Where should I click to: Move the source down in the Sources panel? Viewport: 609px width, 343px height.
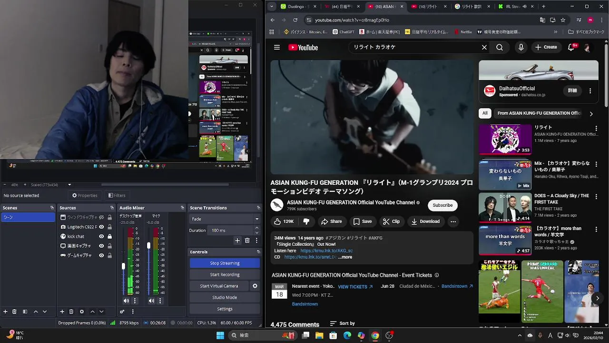(x=101, y=312)
